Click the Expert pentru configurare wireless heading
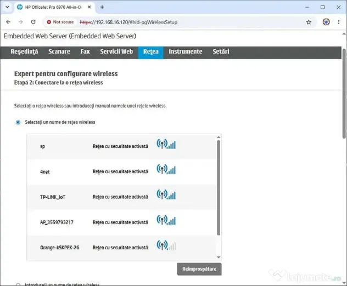This screenshot has width=347, height=286. coord(66,73)
